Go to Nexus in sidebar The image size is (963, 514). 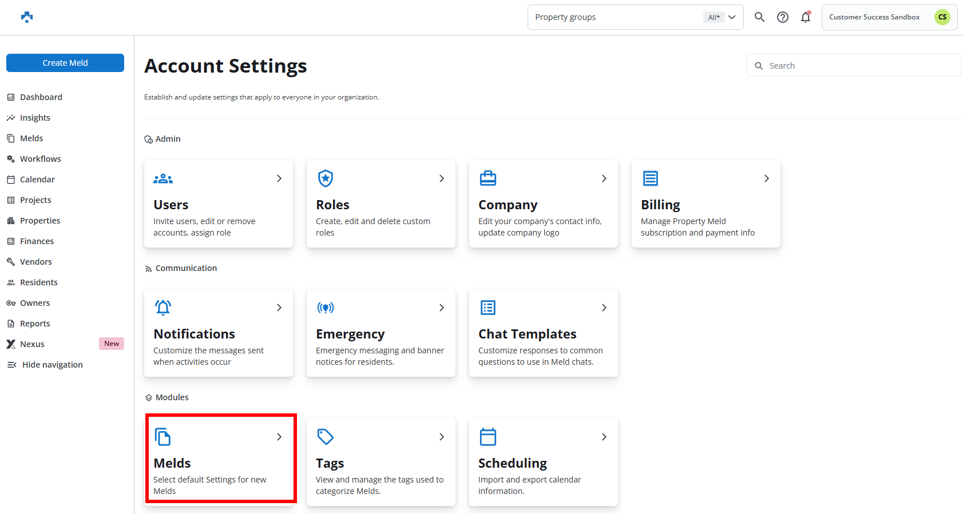pos(32,344)
